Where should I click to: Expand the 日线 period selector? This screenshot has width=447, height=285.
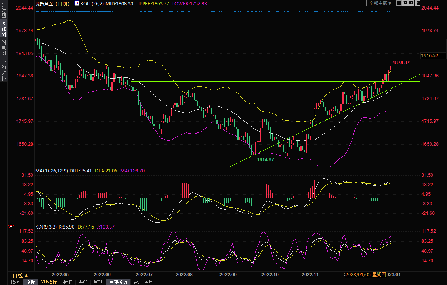pyautogui.click(x=20, y=275)
